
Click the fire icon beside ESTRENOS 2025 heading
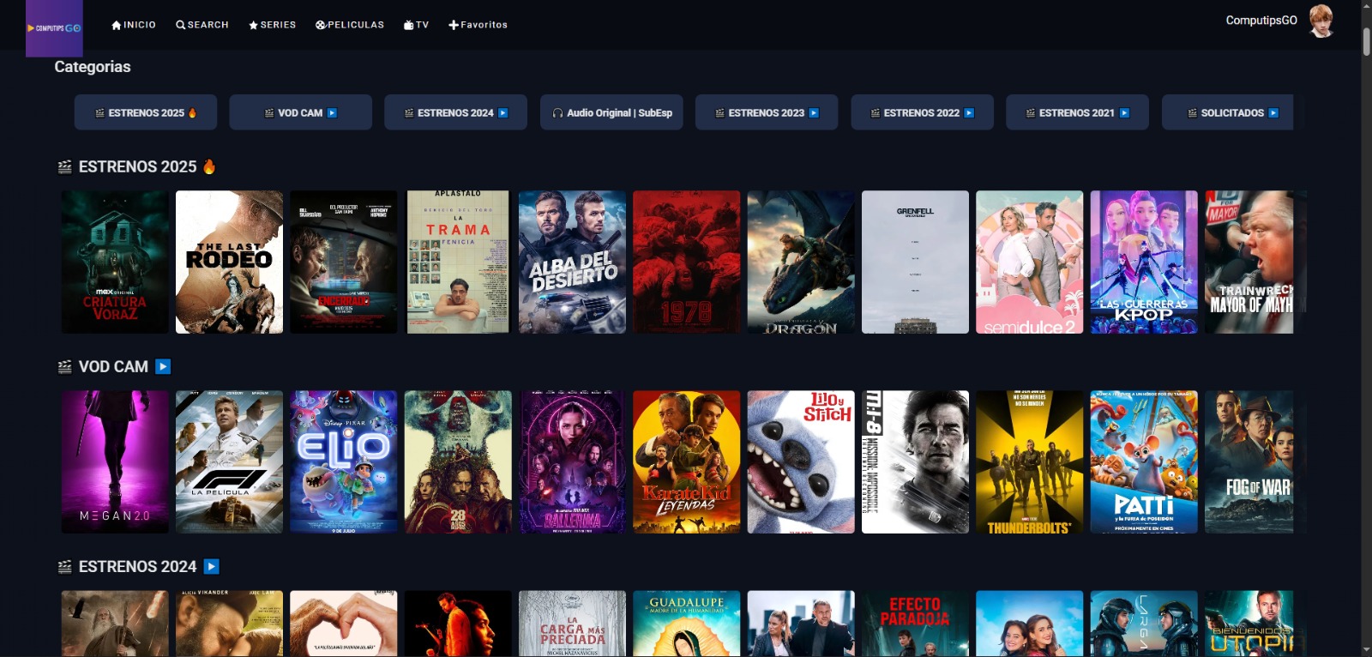pyautogui.click(x=209, y=166)
